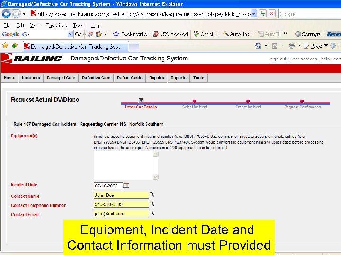Open the Incident Date calendar picker icon
Image resolution: width=341 pixels, height=255 pixels.
[126, 186]
